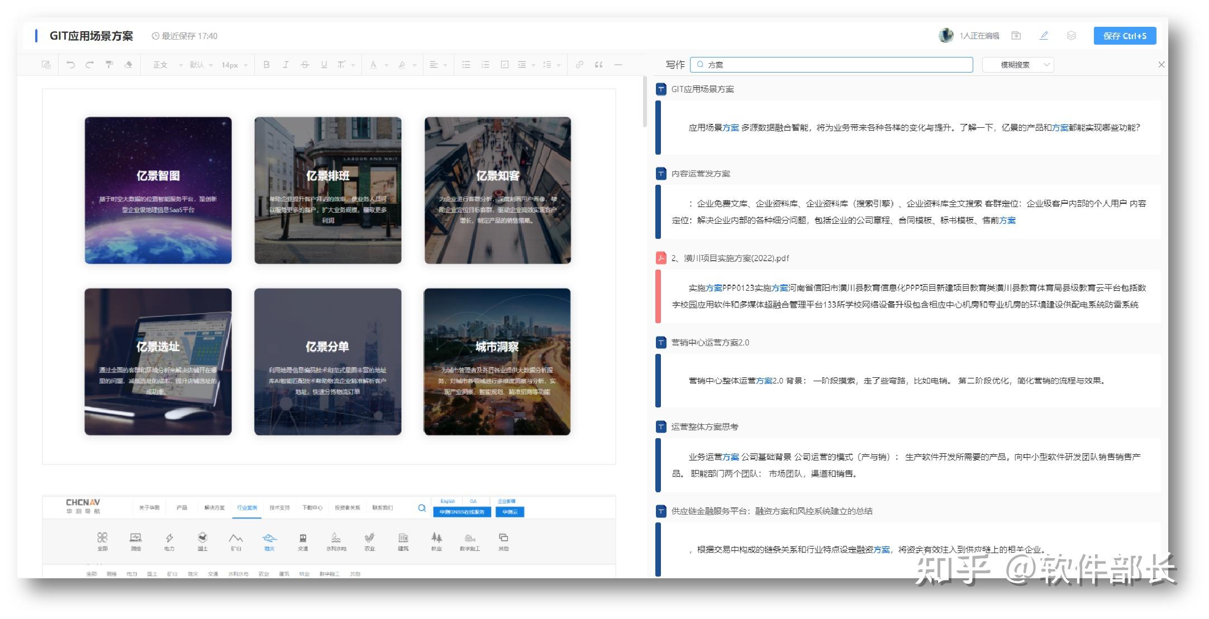Toggle italic text style

click(285, 65)
